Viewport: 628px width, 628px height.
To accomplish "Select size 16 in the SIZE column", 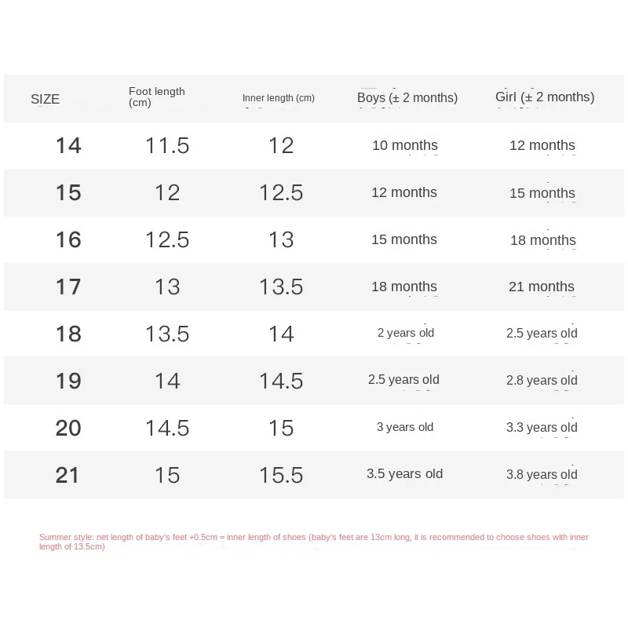I will (68, 239).
